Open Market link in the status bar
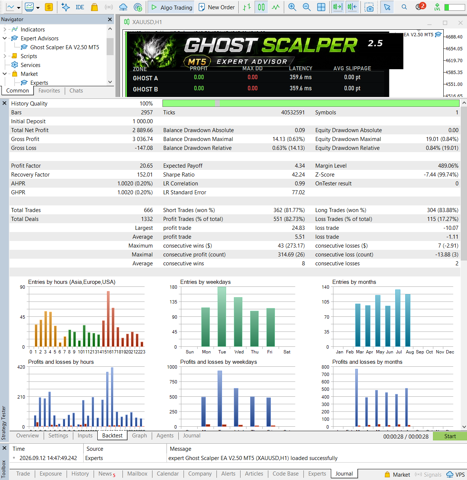This screenshot has width=467, height=480. point(397,474)
